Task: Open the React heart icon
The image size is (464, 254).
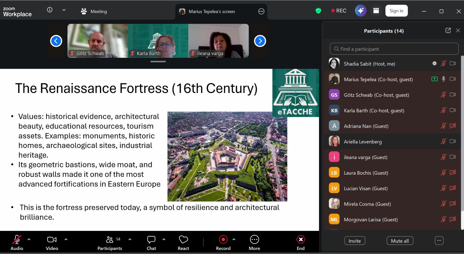Action: 183,242
